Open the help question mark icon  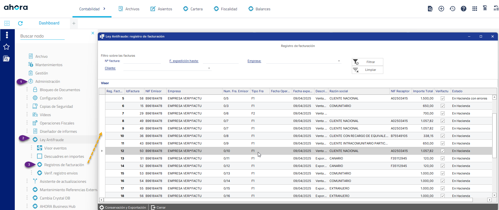coord(464,9)
